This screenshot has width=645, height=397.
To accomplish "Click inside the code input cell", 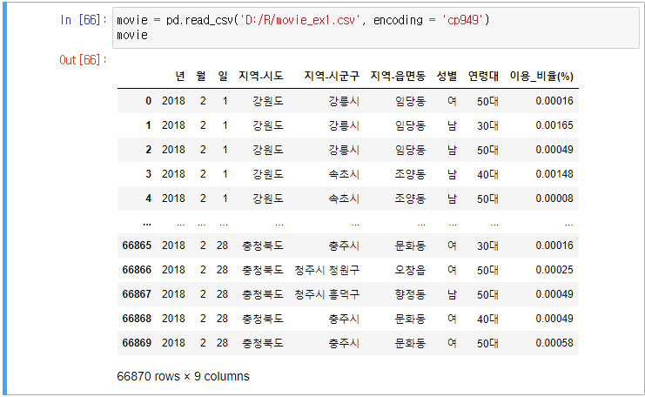I will pyautogui.click(x=375, y=28).
